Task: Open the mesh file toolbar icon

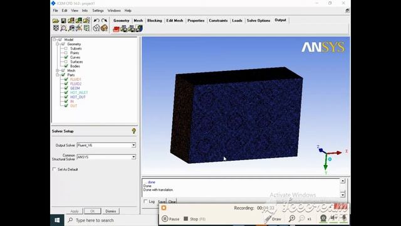Action: pos(79,21)
